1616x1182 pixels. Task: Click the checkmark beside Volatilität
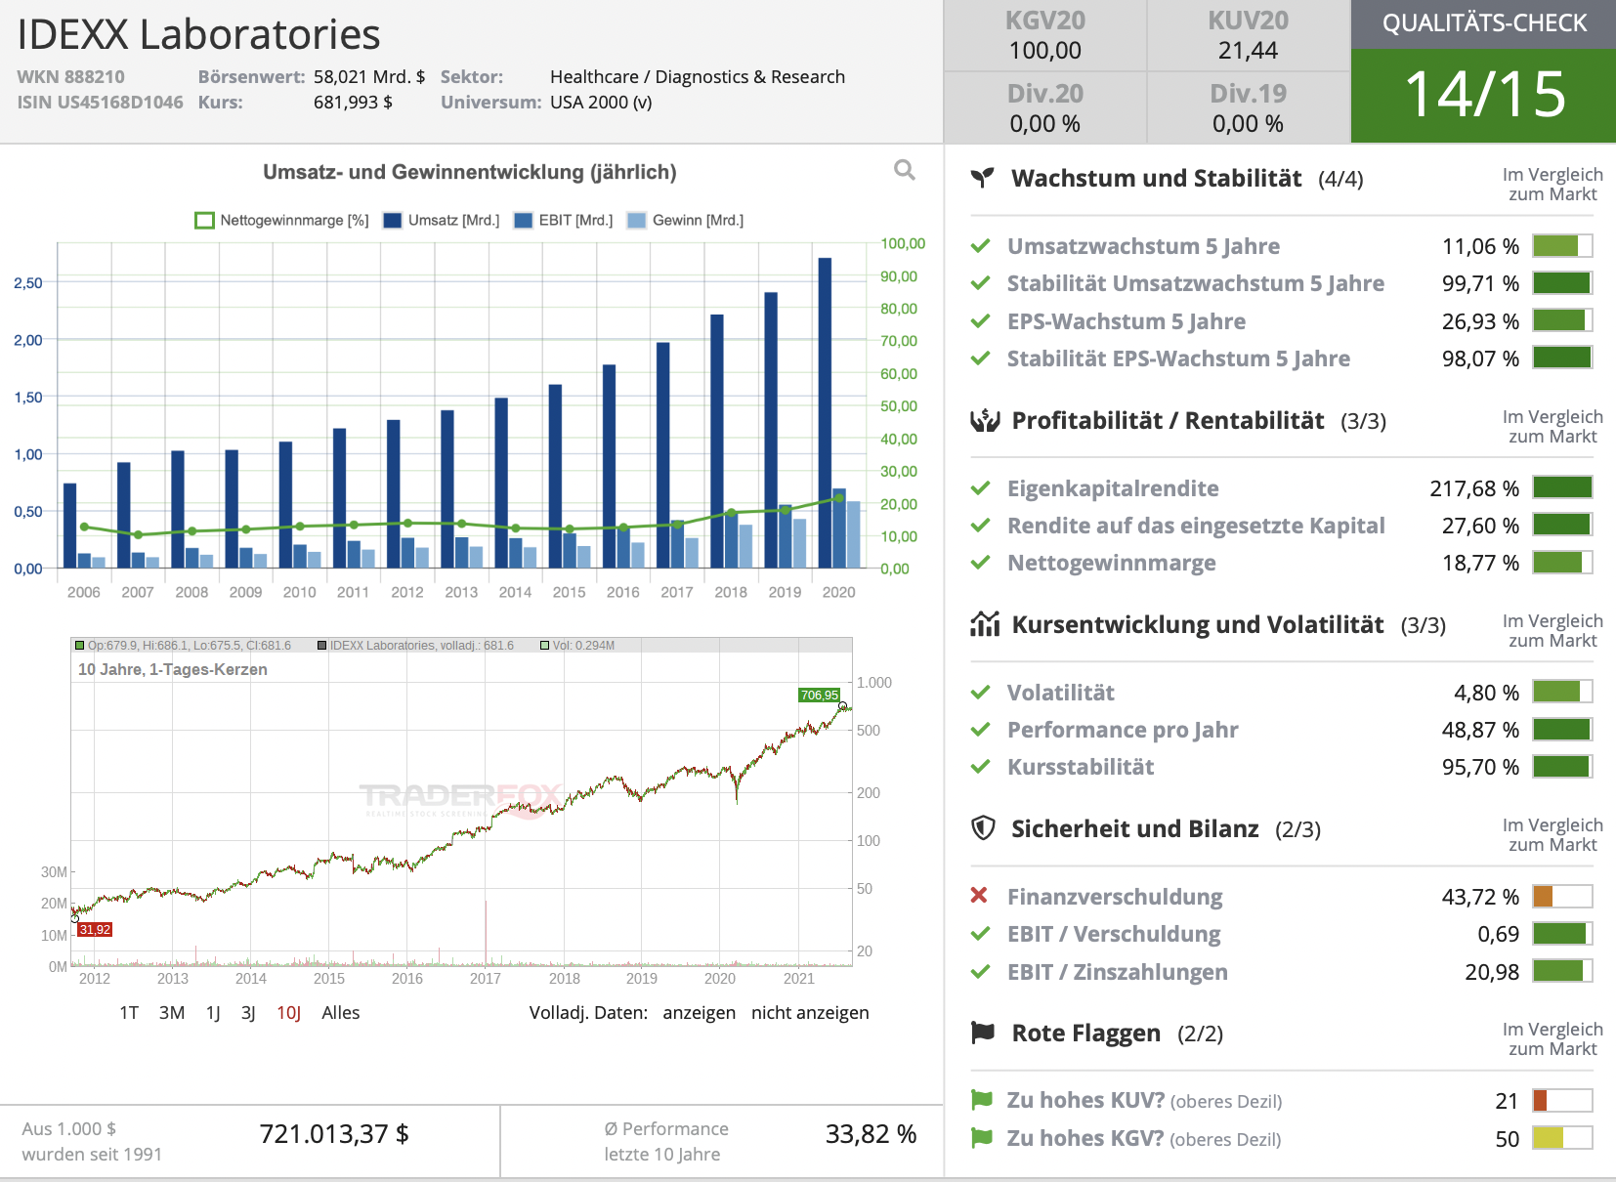[981, 693]
